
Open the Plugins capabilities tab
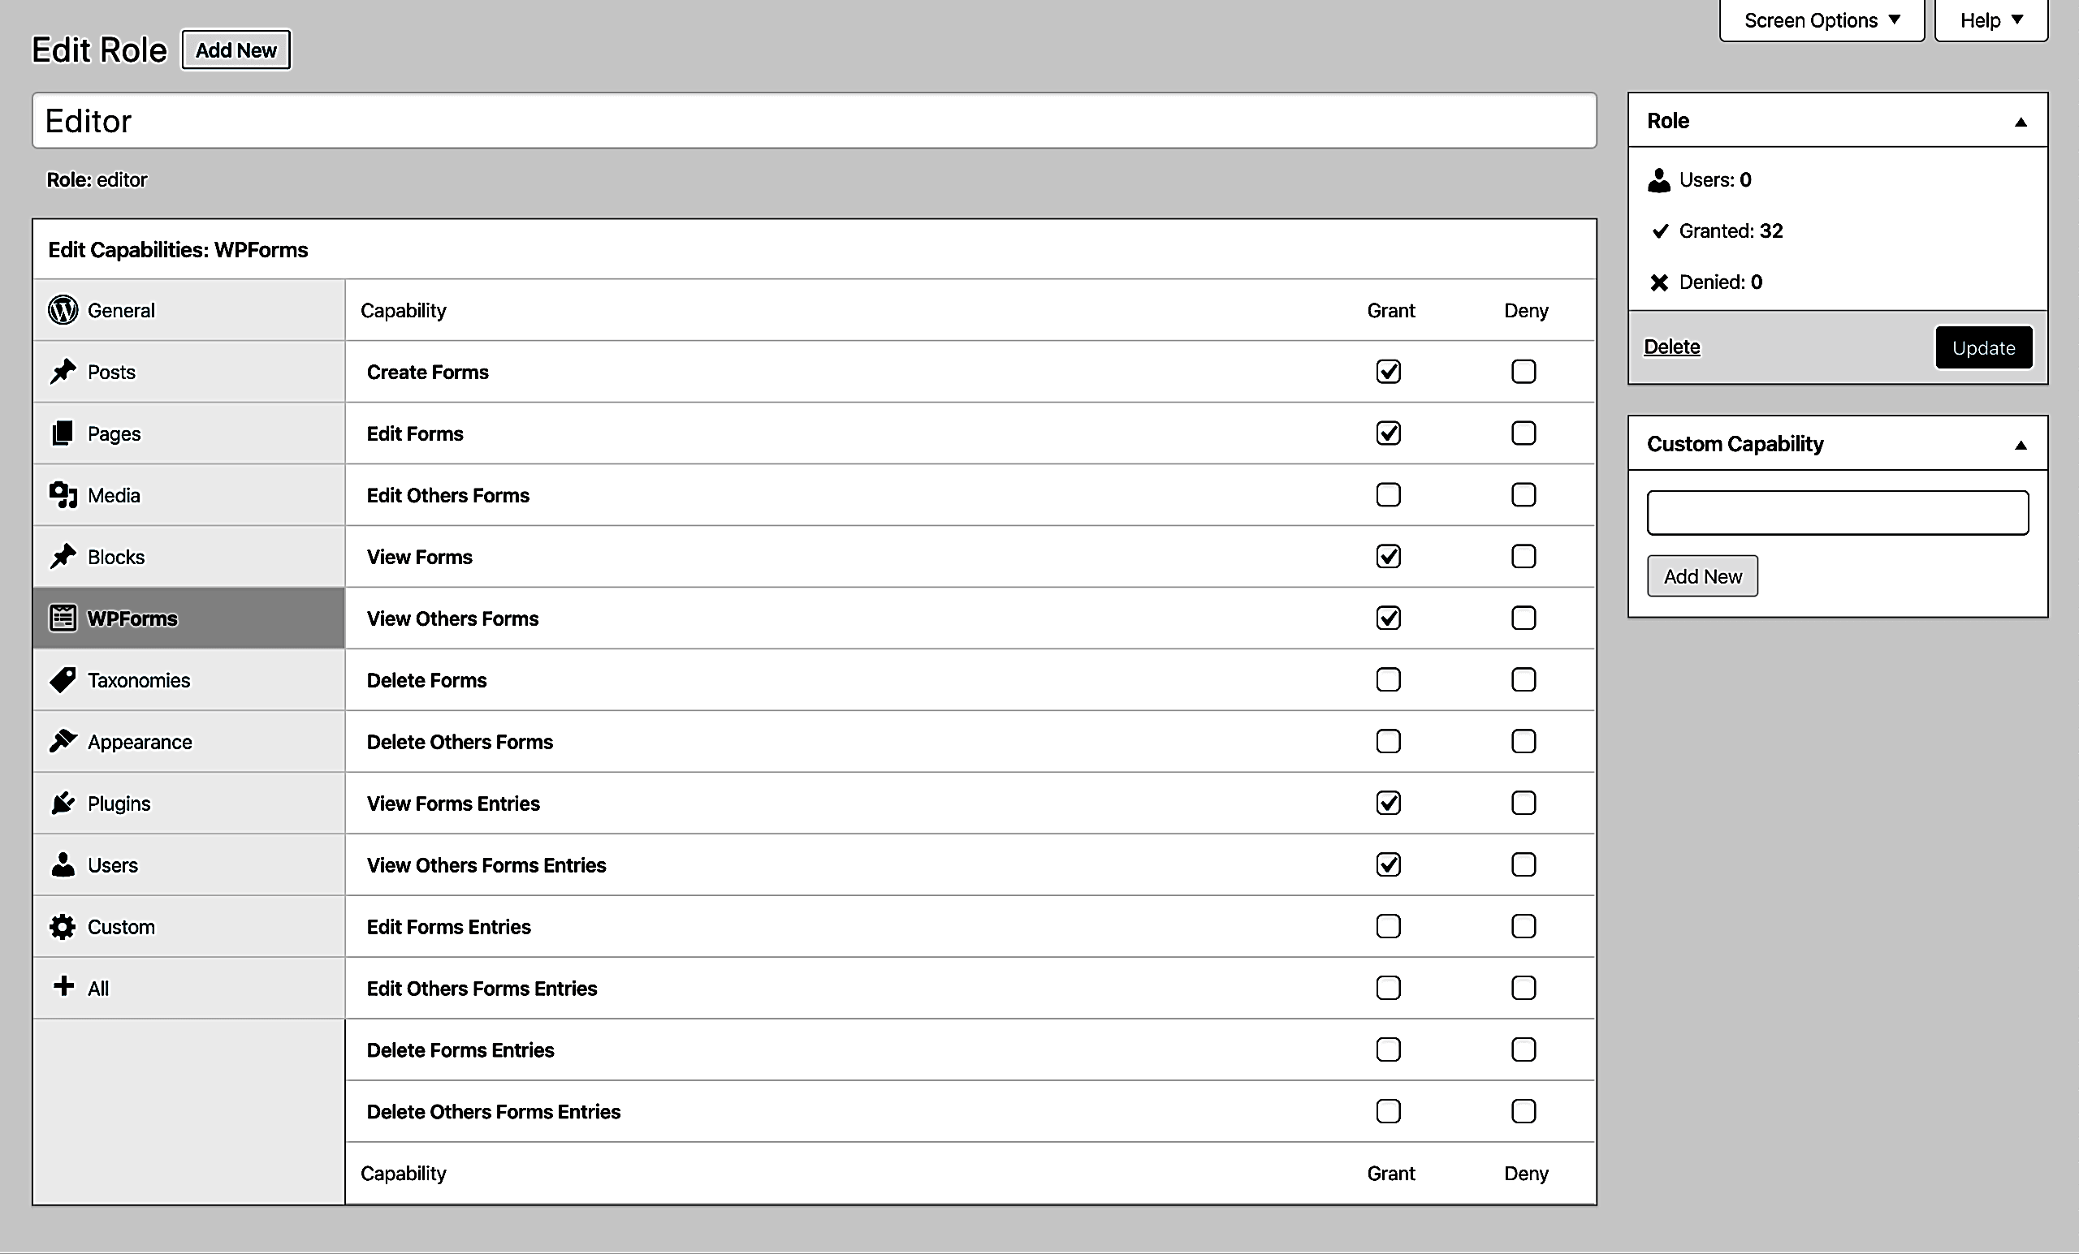189,803
